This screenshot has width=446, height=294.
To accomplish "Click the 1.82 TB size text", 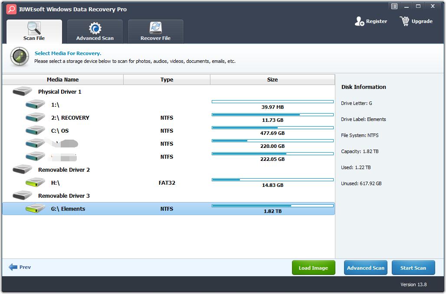I will point(272,211).
